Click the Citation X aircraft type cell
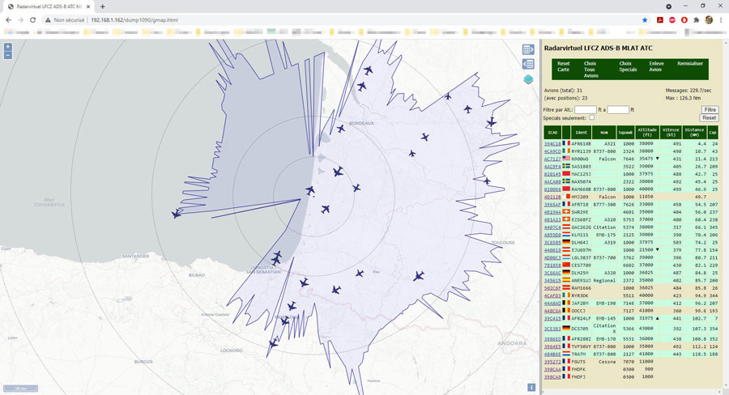Viewport: 729px width, 395px height. pyautogui.click(x=604, y=329)
